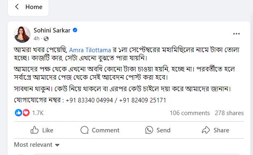This screenshot has height=155, width=253.
Task: Click the red heart reaction icon
Action: 26,113
